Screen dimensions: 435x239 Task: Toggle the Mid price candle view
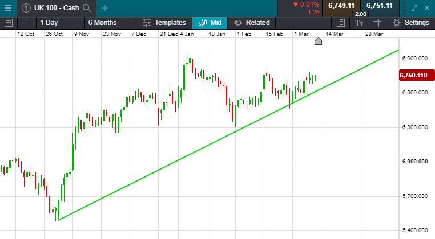[210, 23]
